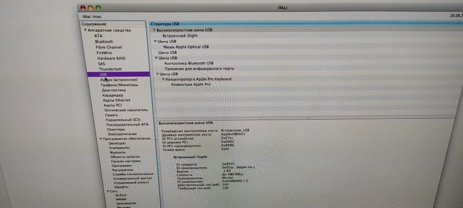Select WWAN under Сеть
Viewport: 463px width, 208px height.
[121, 199]
